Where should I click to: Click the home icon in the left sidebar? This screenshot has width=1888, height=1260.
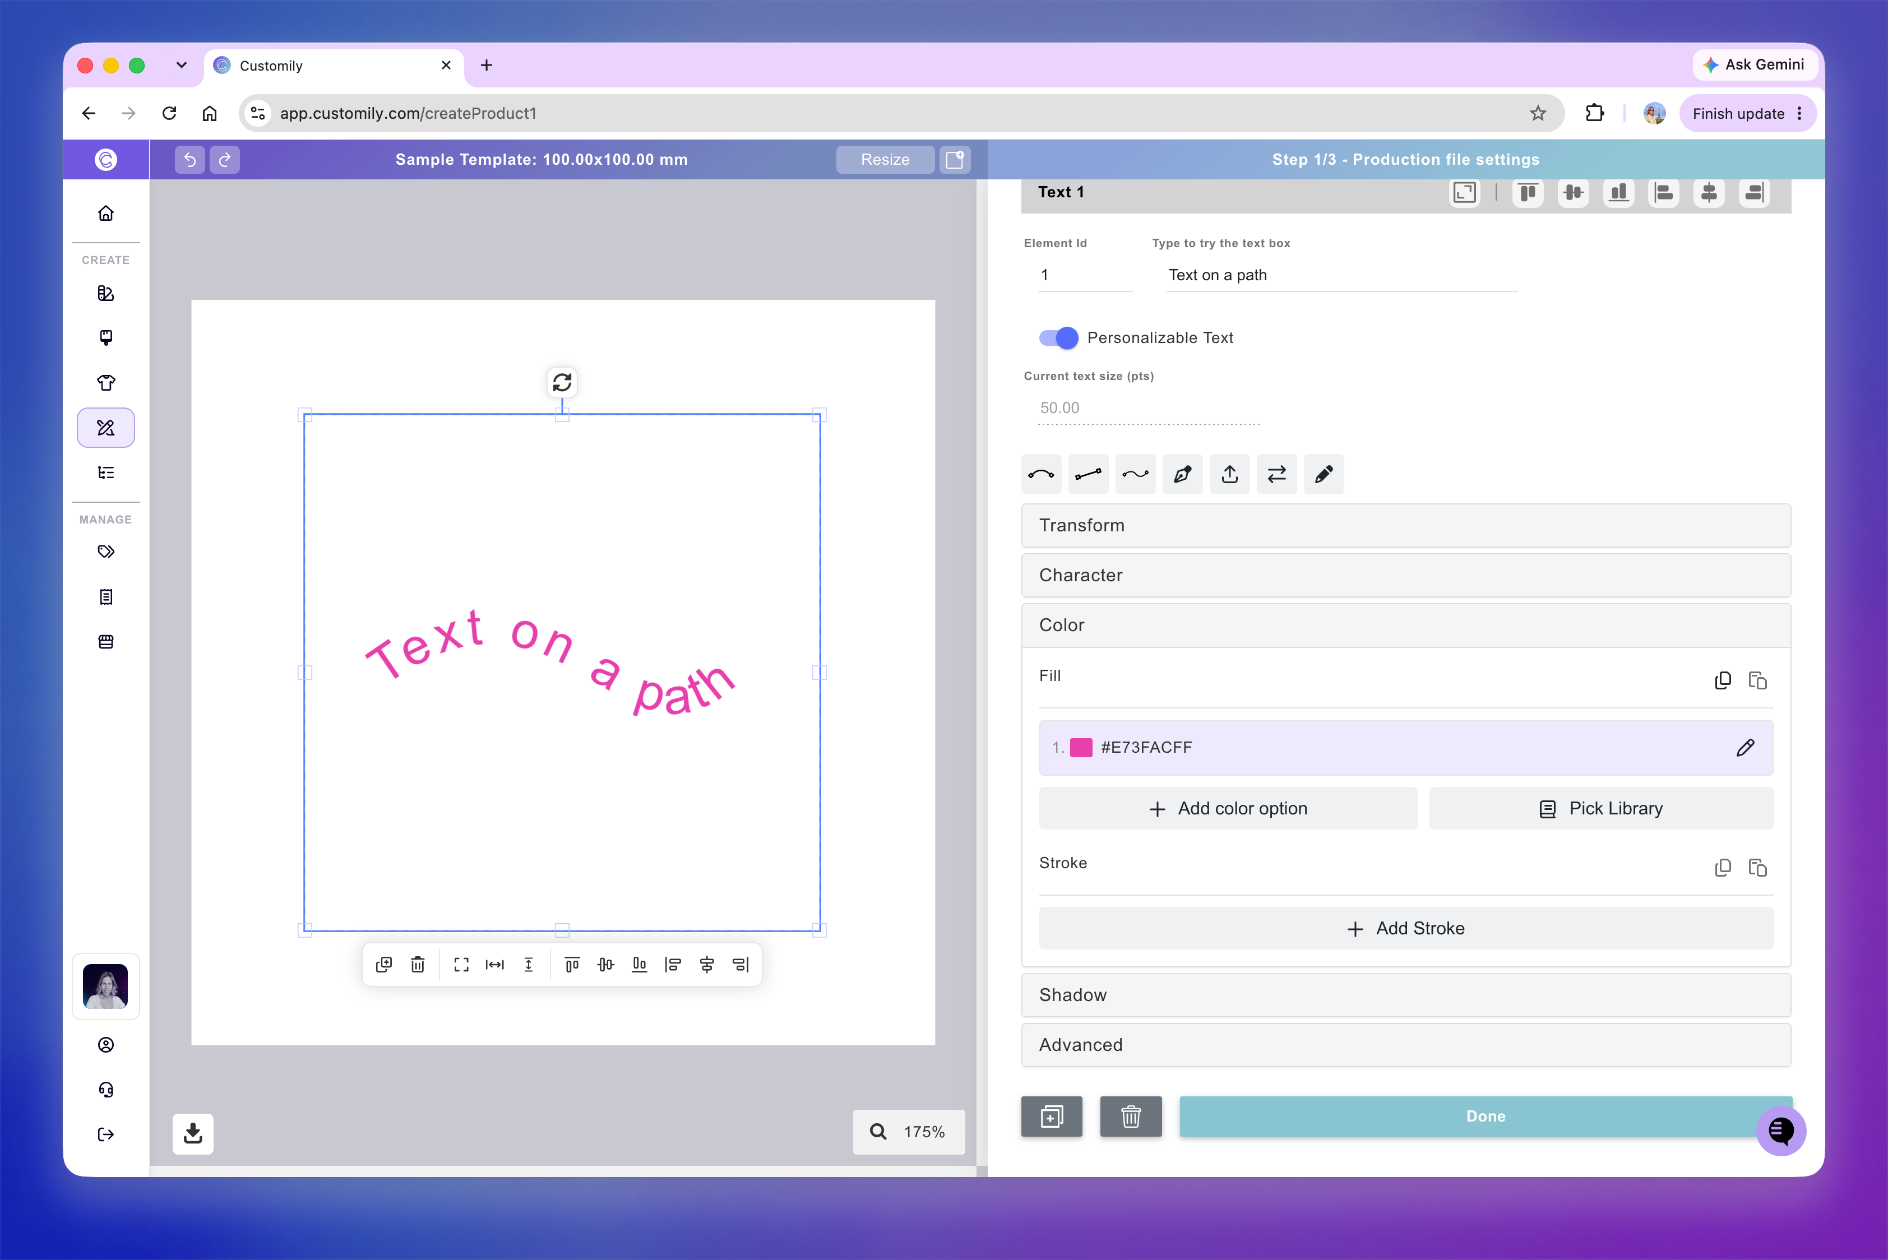(x=106, y=213)
